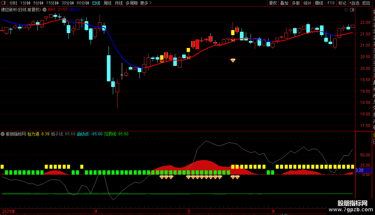Select the 60分钟 period

[x=83, y=3]
